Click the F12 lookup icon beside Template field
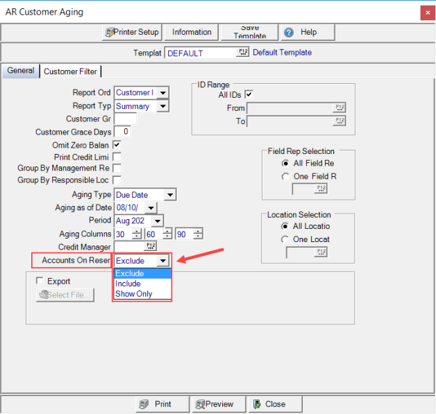The width and height of the screenshot is (436, 414). [243, 53]
